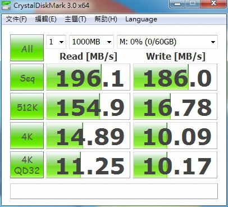Open the 幫助(H) help menu
Screen dimensions: 228x207
coord(106,19)
